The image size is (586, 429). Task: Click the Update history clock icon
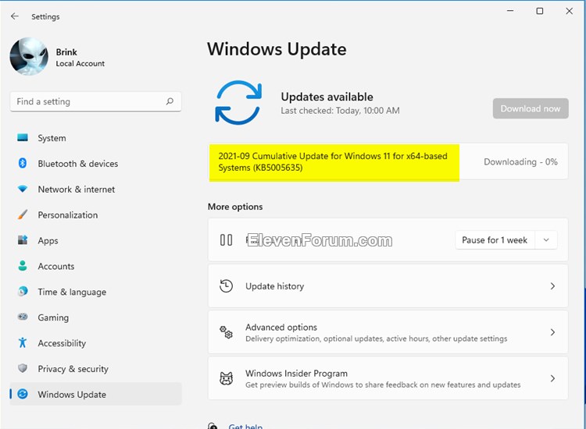pyautogui.click(x=226, y=286)
